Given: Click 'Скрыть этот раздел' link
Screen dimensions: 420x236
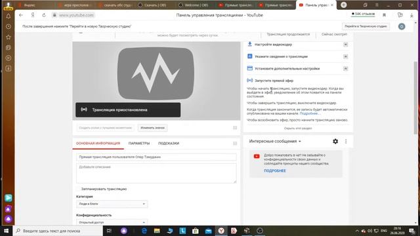Looking at the screenshot, I should (298, 128).
